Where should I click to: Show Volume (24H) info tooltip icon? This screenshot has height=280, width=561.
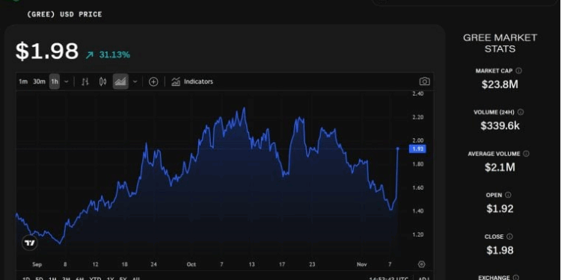click(x=521, y=112)
